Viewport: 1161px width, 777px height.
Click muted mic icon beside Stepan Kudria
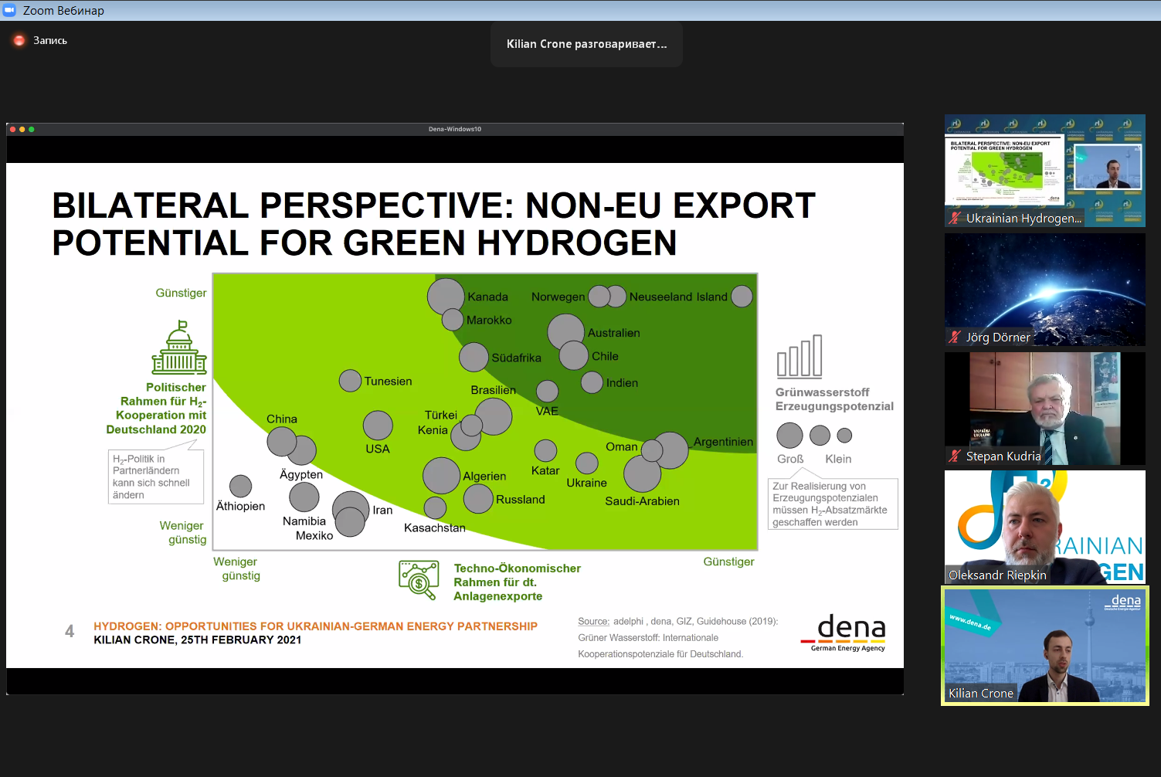click(x=956, y=456)
